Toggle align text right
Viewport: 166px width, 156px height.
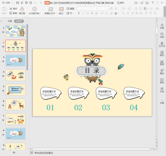click(x=132, y=13)
